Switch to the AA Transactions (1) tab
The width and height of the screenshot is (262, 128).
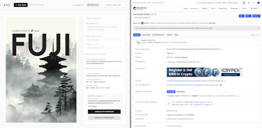pyautogui.click(x=159, y=35)
